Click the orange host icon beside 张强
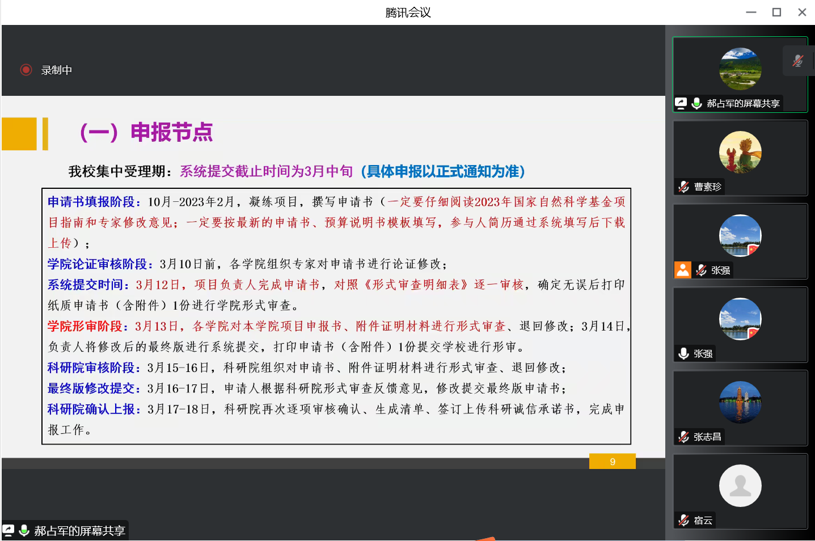Viewport: 815px width, 541px height. 682,270
